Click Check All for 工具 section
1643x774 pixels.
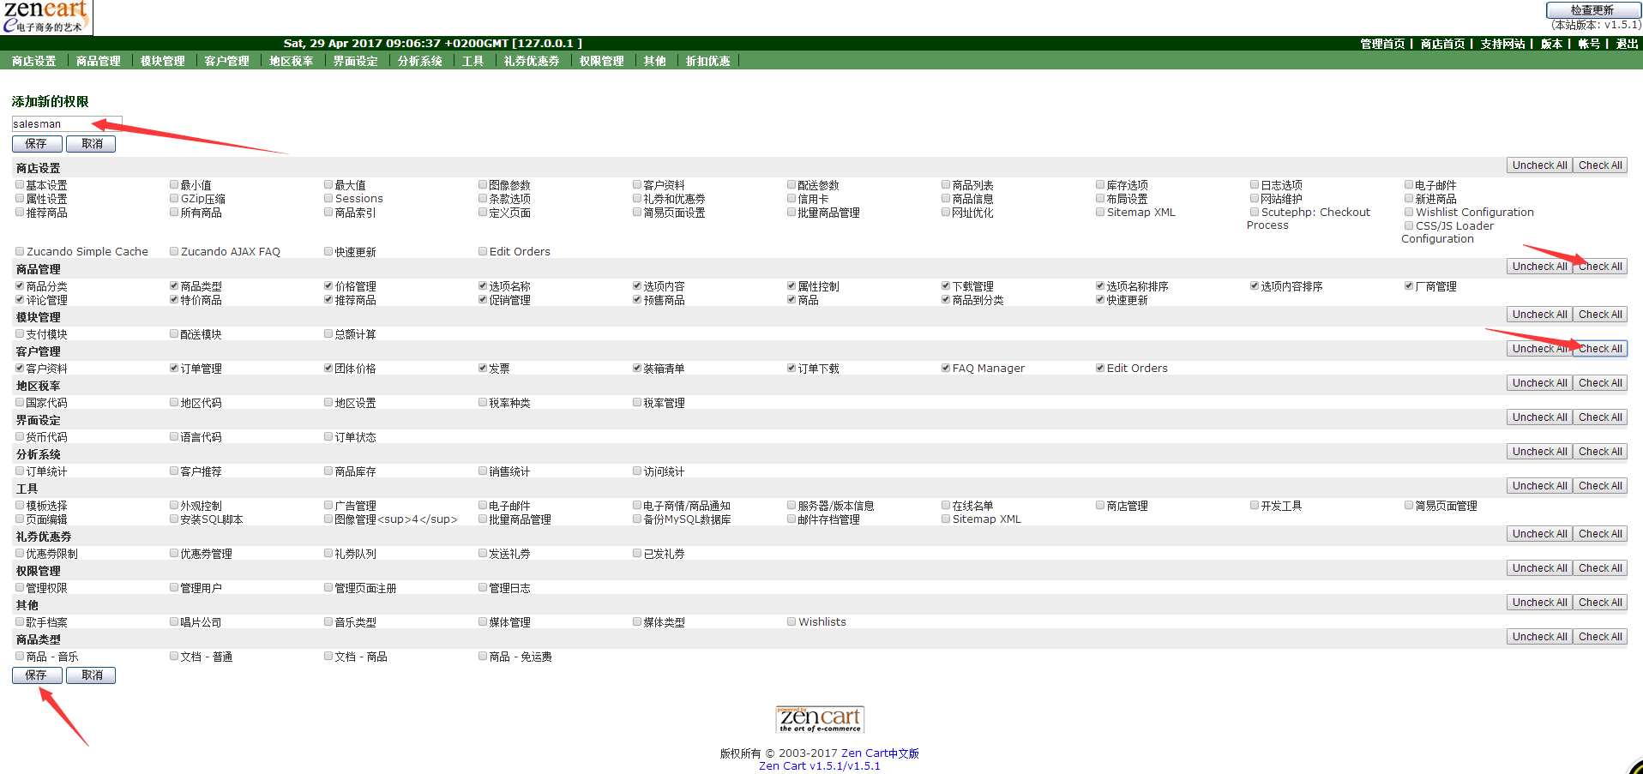1599,486
